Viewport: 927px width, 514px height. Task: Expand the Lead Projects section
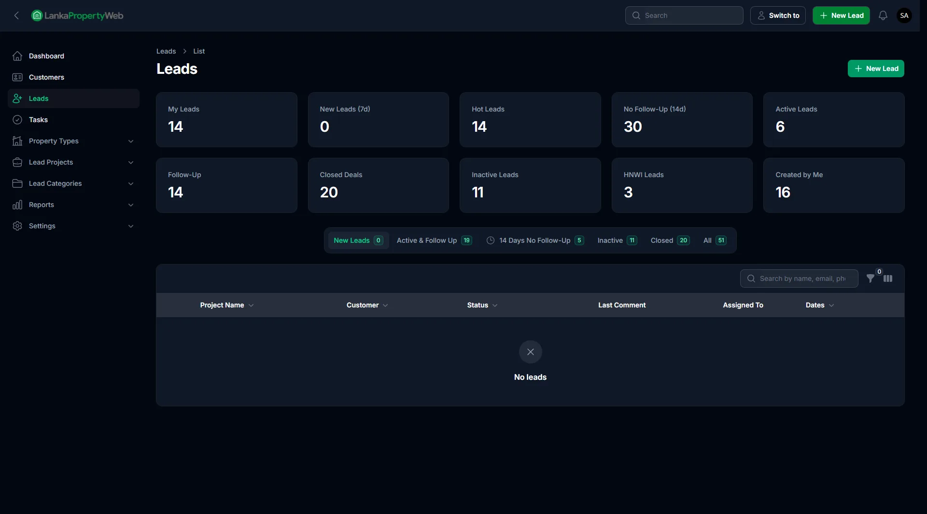pyautogui.click(x=73, y=162)
